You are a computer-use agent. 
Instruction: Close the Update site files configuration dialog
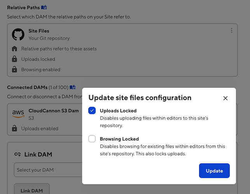pos(226,98)
